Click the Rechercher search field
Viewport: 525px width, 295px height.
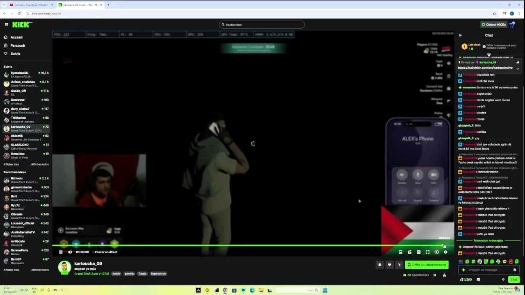[x=262, y=25]
